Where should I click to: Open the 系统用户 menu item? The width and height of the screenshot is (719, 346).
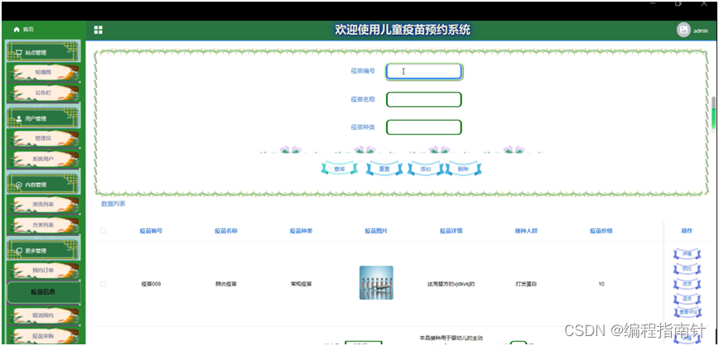coord(43,159)
